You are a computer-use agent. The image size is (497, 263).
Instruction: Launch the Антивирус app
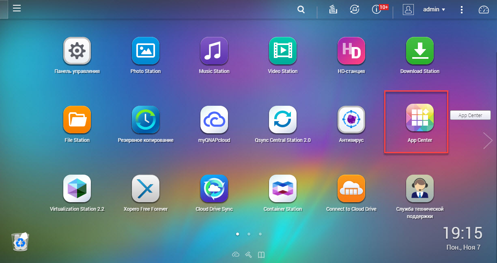click(x=351, y=120)
